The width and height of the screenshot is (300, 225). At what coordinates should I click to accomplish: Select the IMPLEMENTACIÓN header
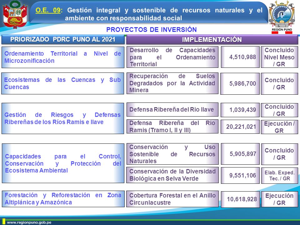pyautogui.click(x=212, y=40)
